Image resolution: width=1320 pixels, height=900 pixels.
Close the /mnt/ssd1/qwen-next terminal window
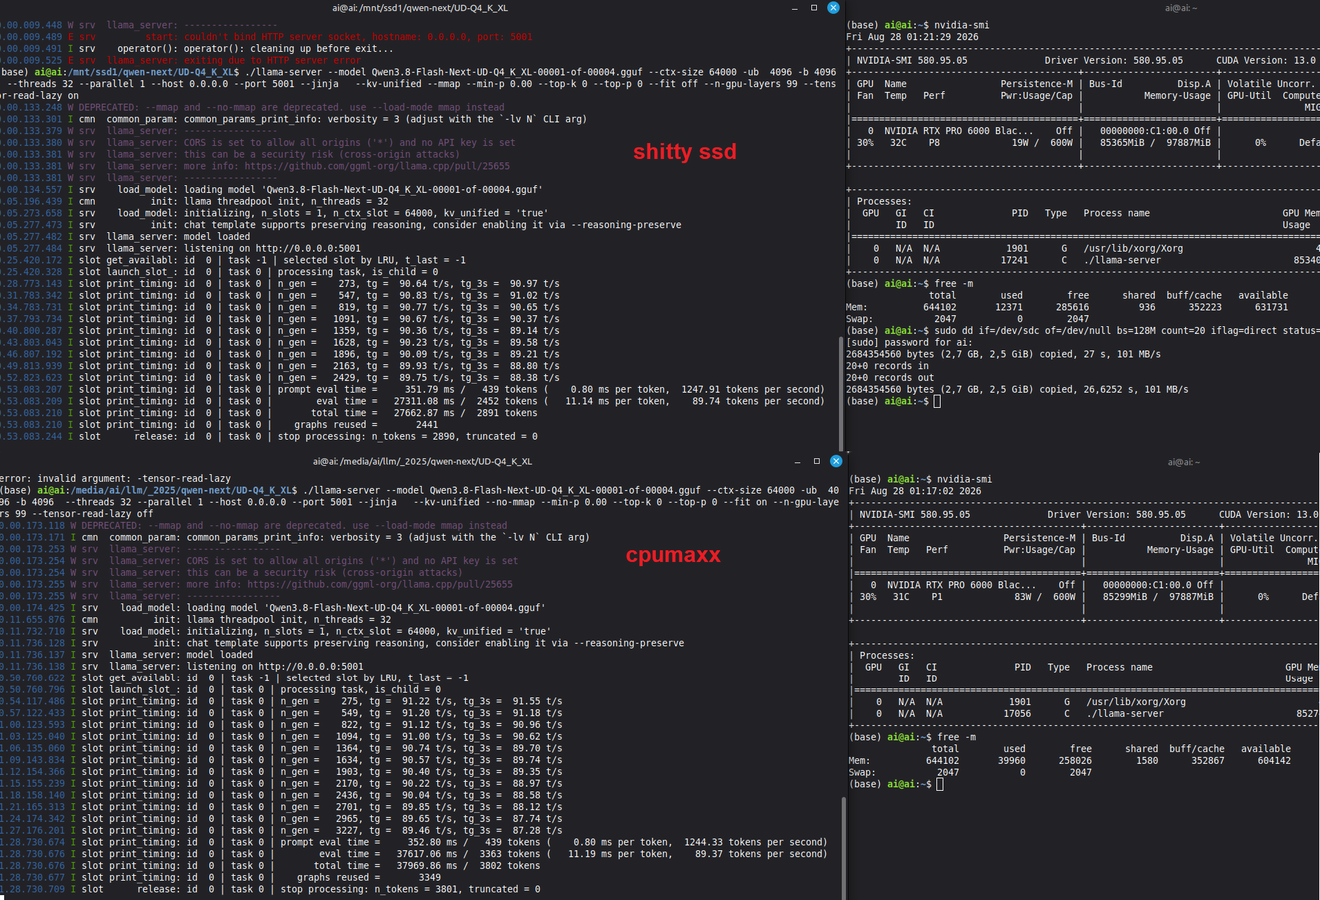click(x=833, y=8)
